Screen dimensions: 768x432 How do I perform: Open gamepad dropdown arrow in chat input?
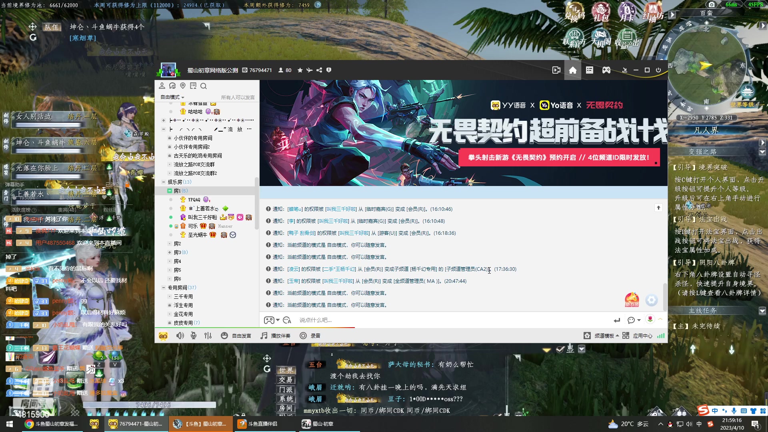click(x=278, y=320)
